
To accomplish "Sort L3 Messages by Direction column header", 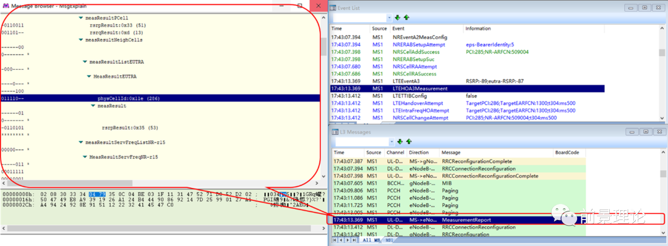I will pyautogui.click(x=422, y=153).
